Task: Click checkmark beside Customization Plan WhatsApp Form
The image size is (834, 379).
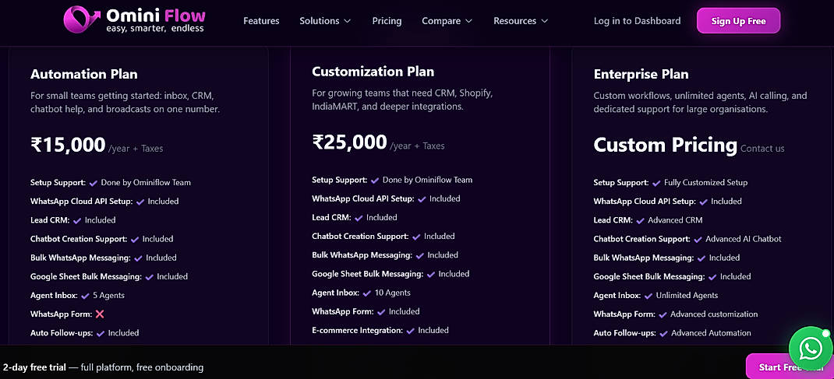Action: click(x=381, y=311)
